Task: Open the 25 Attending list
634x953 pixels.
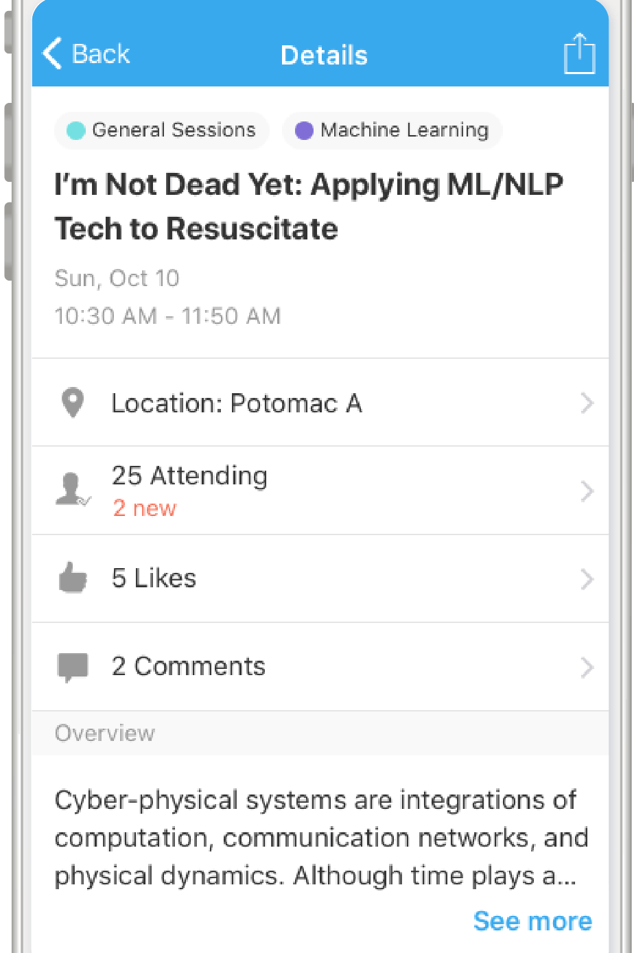Action: (x=189, y=476)
